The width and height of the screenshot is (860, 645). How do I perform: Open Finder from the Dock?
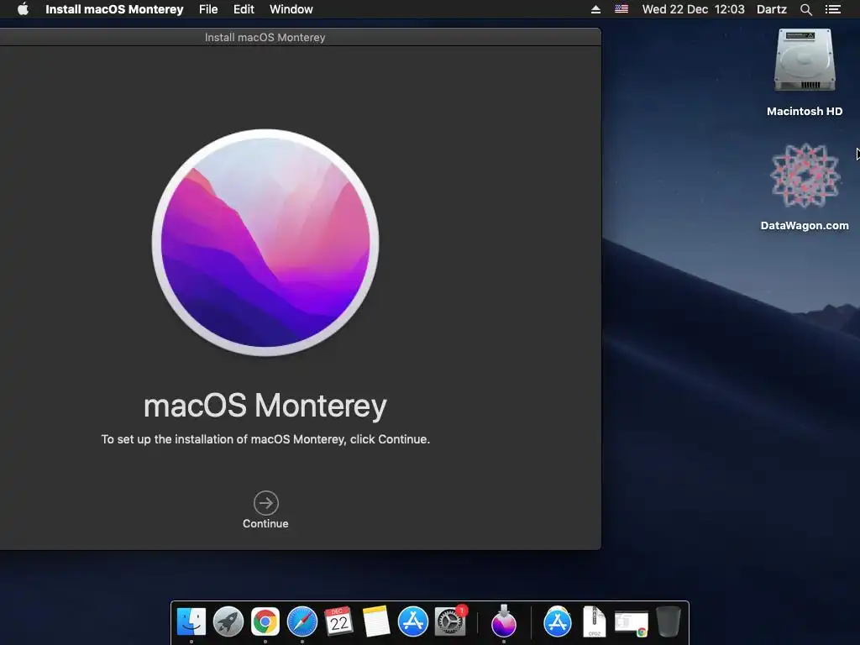click(x=191, y=622)
